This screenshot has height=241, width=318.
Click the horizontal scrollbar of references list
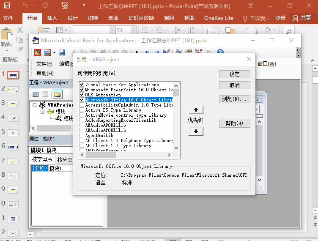(126, 155)
